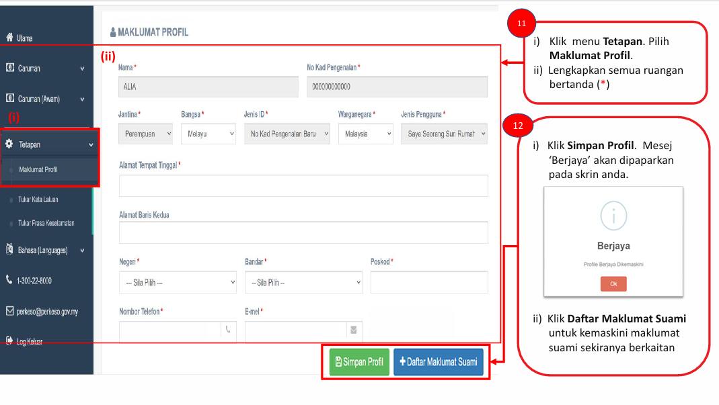This screenshot has height=405, width=719.
Task: Expand the Bandar selection list
Action: click(303, 283)
